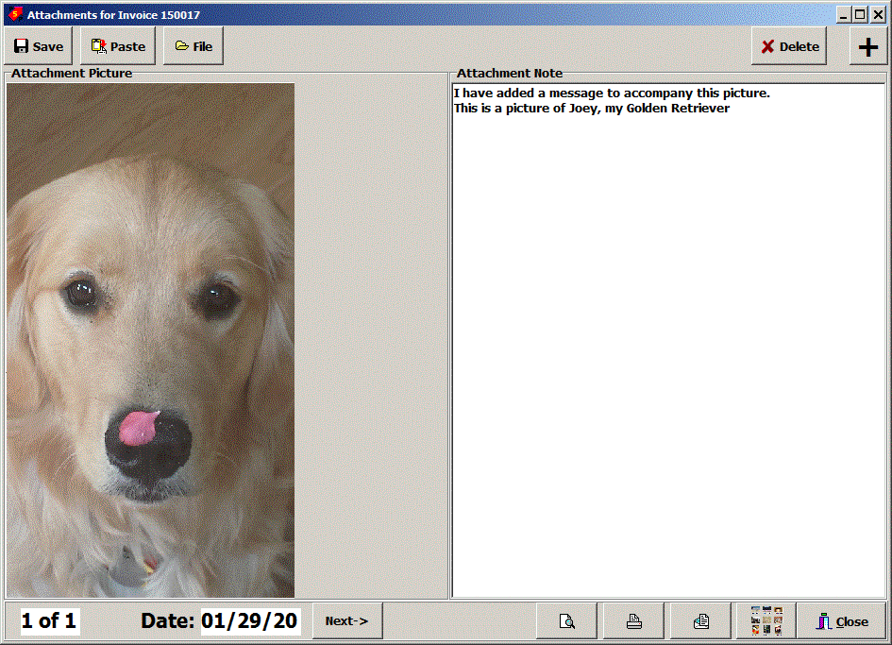Click the '1 of 1' attachment counter
Screen dimensions: 892x645
coord(49,621)
